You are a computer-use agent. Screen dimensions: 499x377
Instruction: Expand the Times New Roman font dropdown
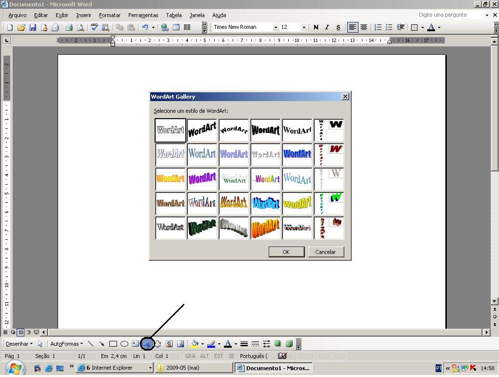[276, 27]
